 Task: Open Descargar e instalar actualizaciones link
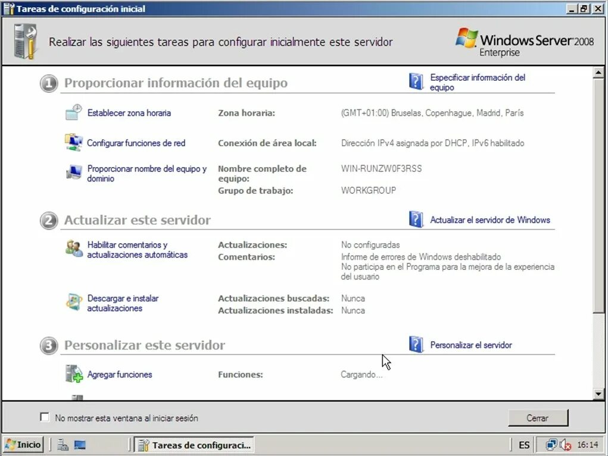click(123, 303)
